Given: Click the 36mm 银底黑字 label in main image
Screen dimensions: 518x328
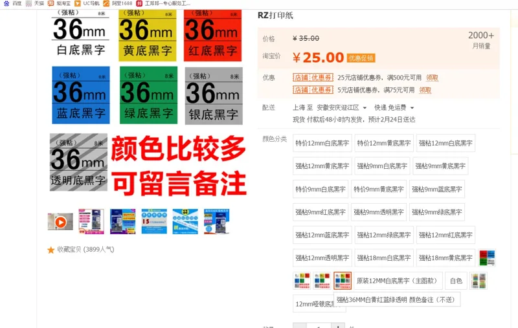Looking at the screenshot, I should 214,96.
